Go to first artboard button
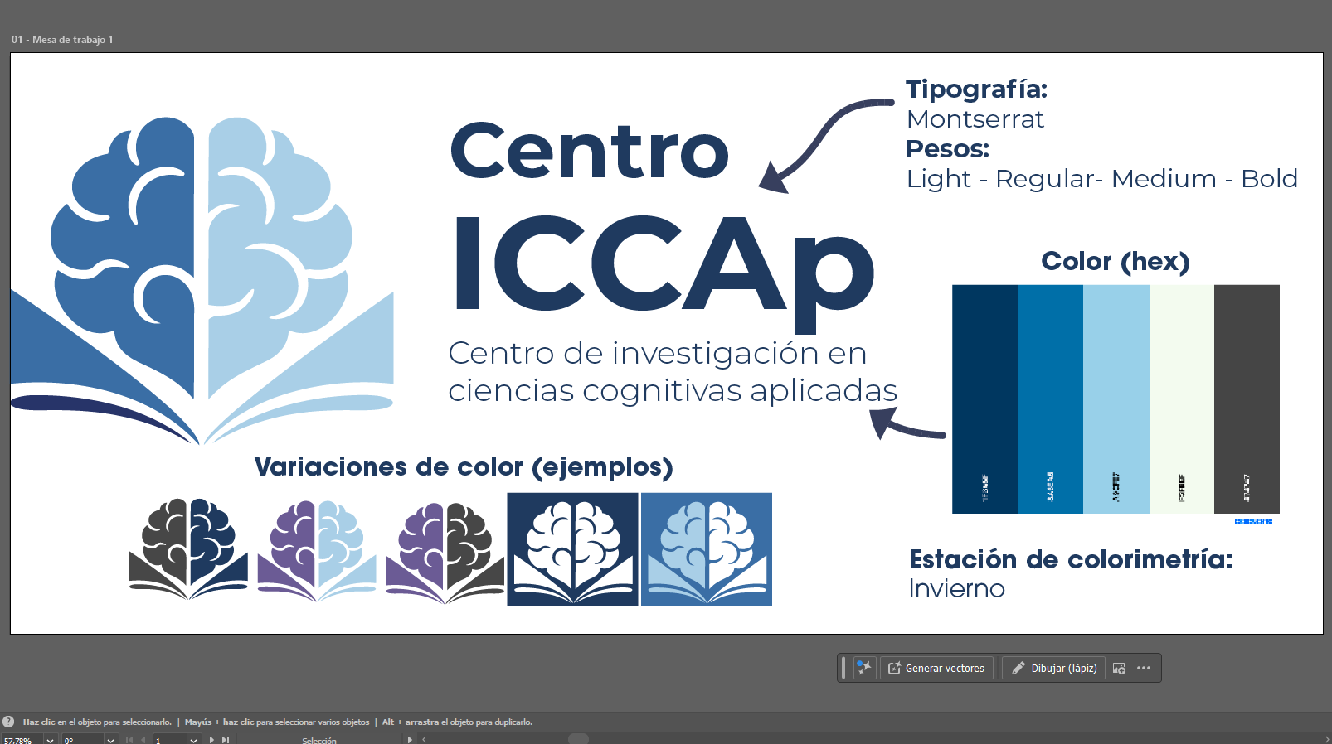 (129, 740)
